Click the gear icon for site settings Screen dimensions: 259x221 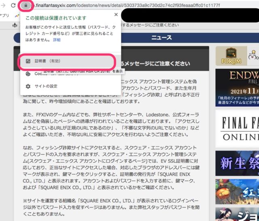(x=28, y=86)
